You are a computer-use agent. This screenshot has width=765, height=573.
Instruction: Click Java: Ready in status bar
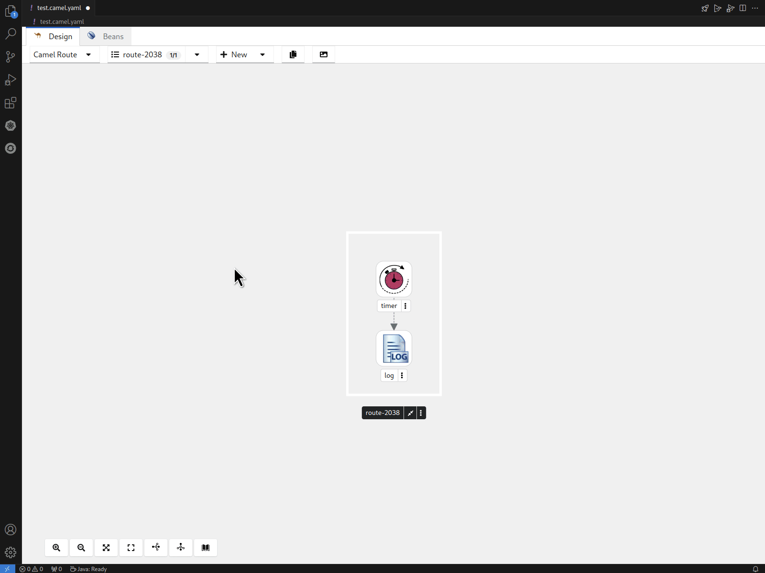point(89,569)
